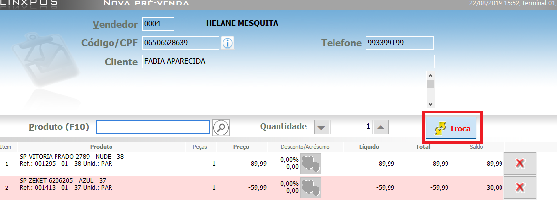Decrease quantity with down arrow
The height and width of the screenshot is (203, 557).
coord(322,127)
